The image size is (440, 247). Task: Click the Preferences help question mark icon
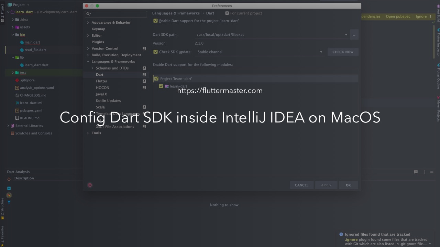point(90,185)
